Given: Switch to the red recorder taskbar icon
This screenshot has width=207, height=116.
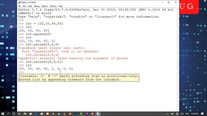Looking at the screenshot, I should [x=93, y=114].
